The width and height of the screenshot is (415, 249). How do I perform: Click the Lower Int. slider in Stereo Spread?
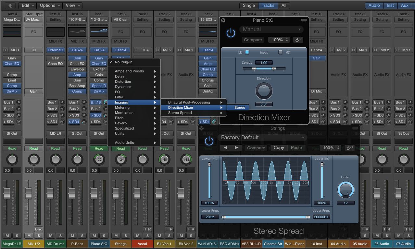click(x=209, y=181)
